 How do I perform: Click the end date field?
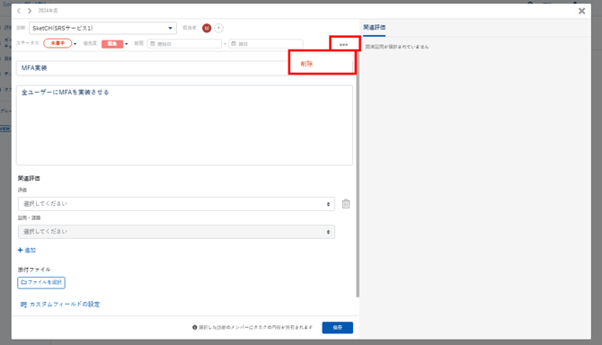point(266,44)
